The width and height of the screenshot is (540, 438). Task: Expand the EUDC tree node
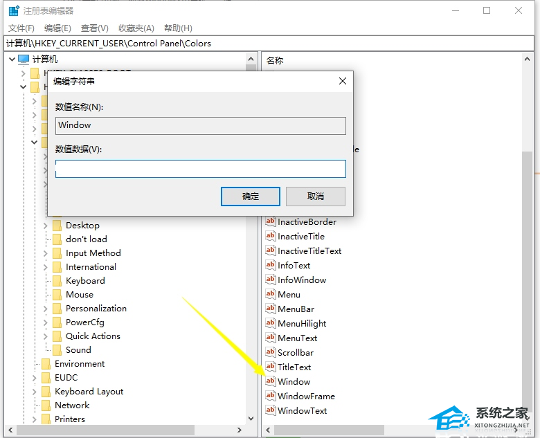click(x=34, y=378)
